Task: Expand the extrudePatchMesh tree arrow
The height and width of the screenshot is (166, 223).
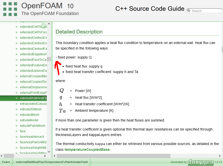Action: (17, 126)
